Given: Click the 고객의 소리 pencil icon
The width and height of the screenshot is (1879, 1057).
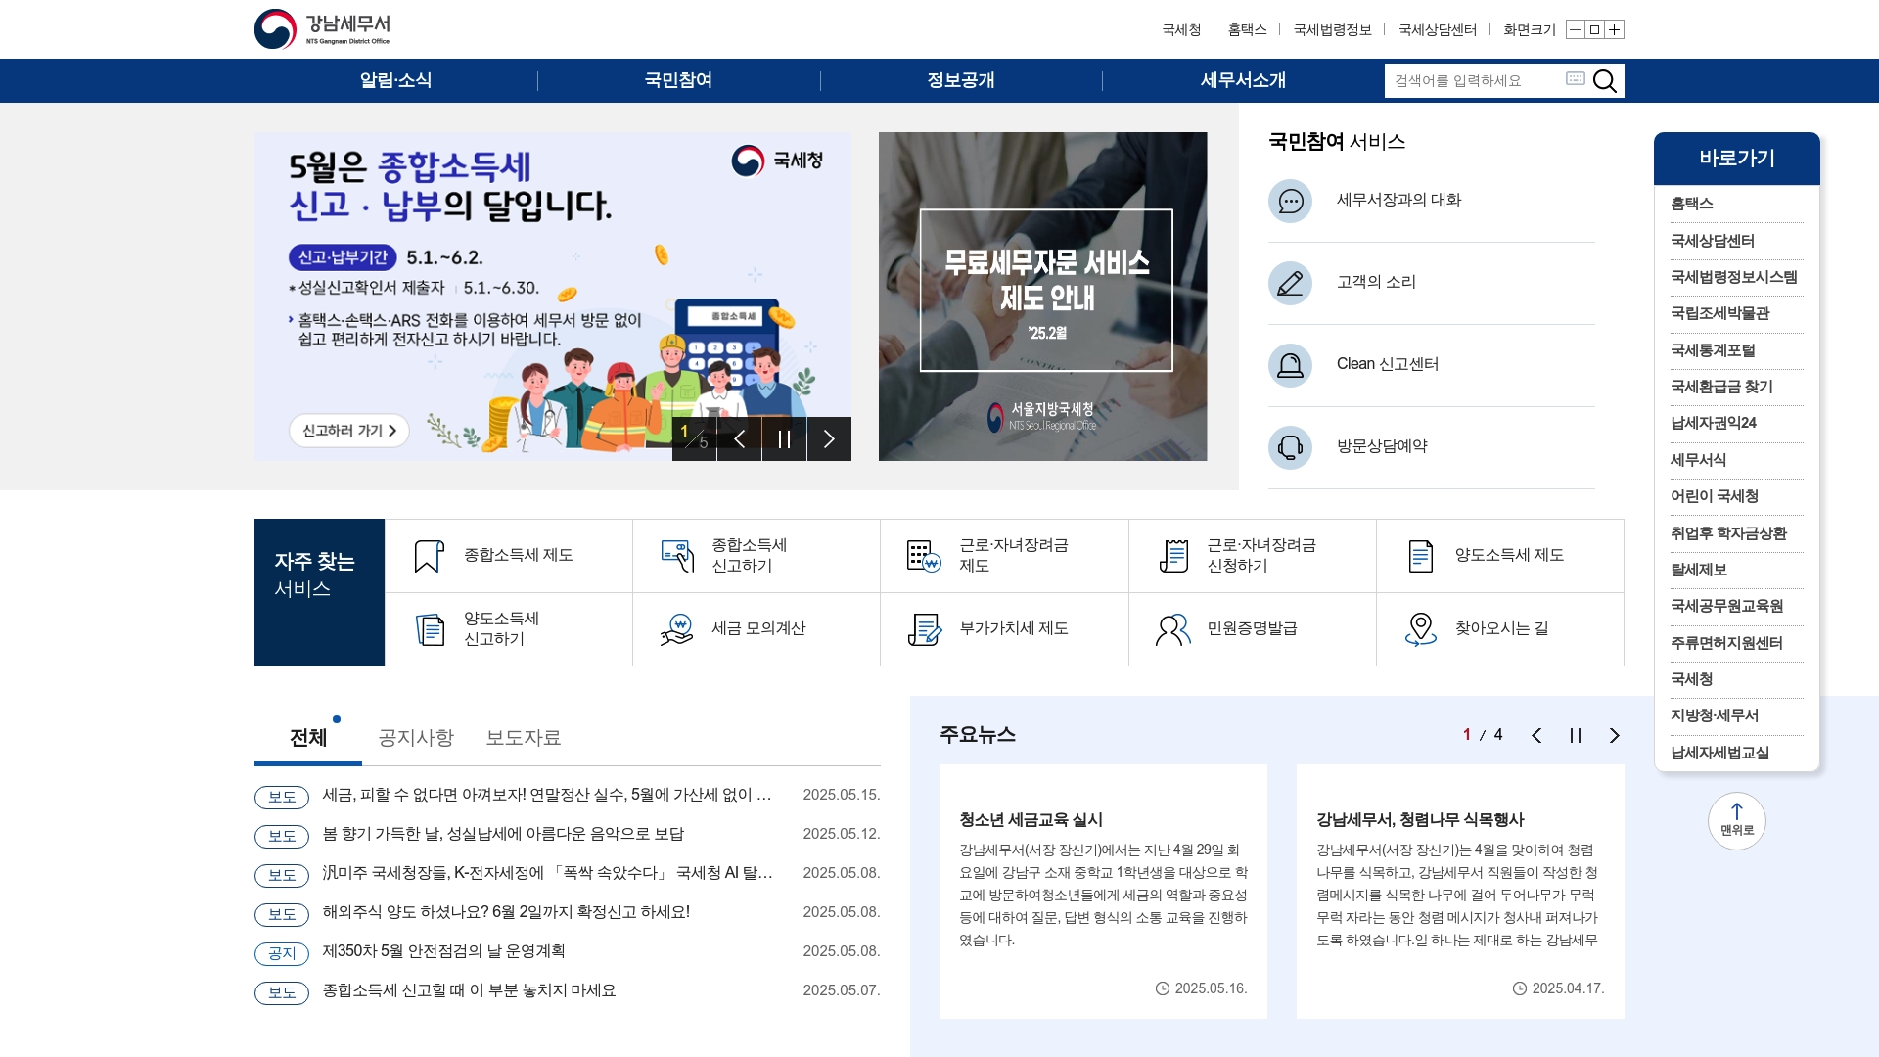Looking at the screenshot, I should click(1290, 283).
